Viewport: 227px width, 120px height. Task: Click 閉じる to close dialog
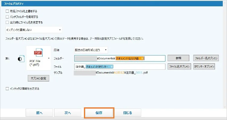tap(128, 113)
